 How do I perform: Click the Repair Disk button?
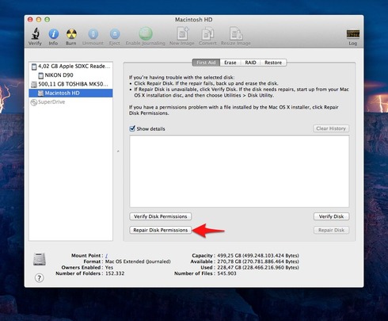pyautogui.click(x=331, y=230)
